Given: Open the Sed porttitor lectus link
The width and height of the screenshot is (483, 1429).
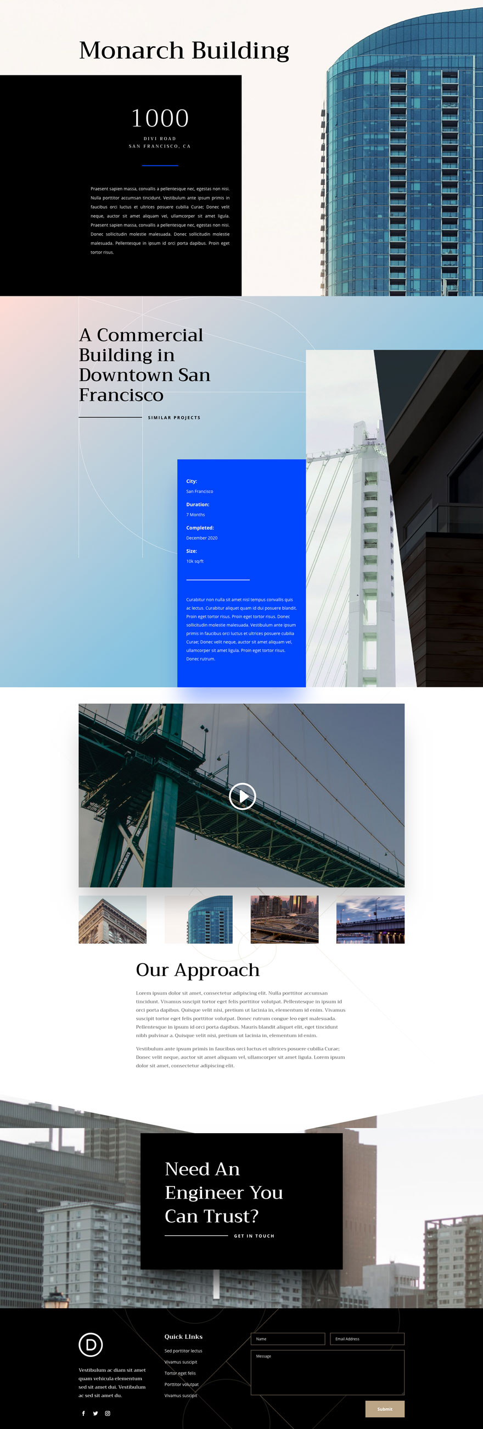Looking at the screenshot, I should coord(183,1351).
